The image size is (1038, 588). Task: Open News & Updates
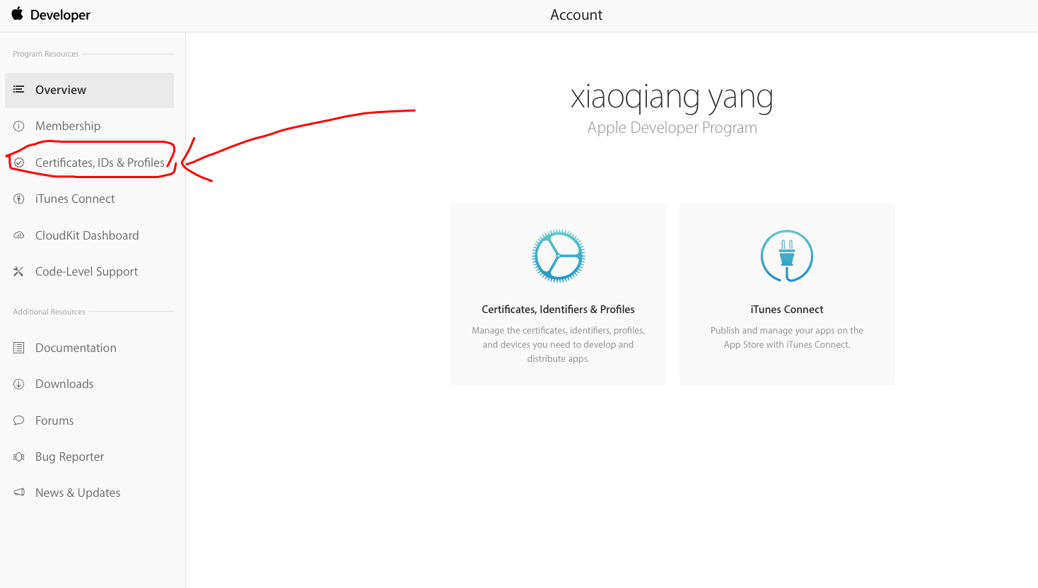coord(78,493)
